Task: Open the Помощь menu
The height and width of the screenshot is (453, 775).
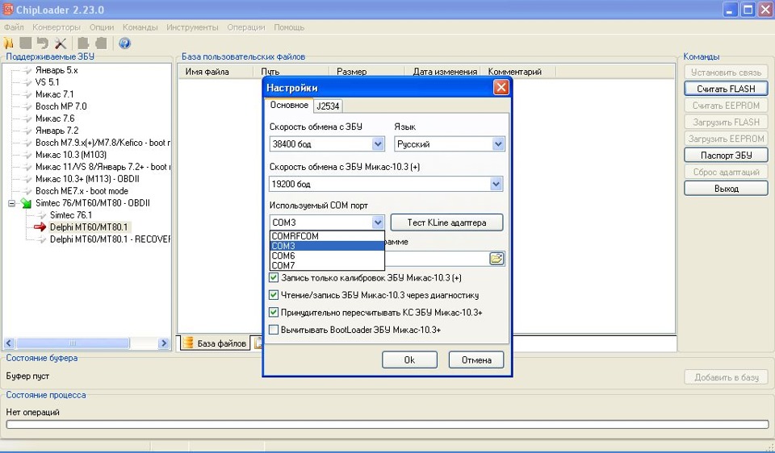Action: click(289, 27)
